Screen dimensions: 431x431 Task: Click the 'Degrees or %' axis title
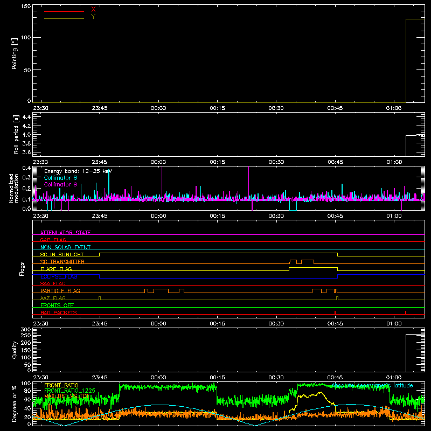15,404
